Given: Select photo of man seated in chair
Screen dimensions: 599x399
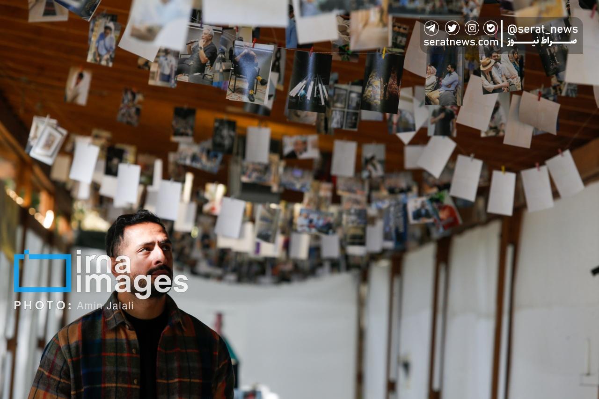Looking at the screenshot, I should (249, 73).
